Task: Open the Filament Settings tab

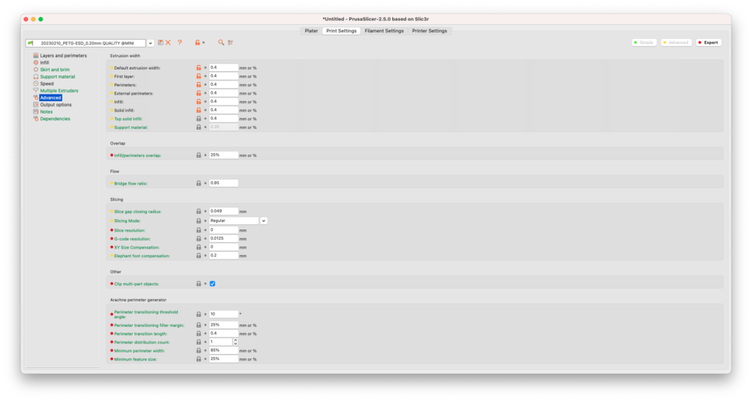Action: click(x=384, y=31)
